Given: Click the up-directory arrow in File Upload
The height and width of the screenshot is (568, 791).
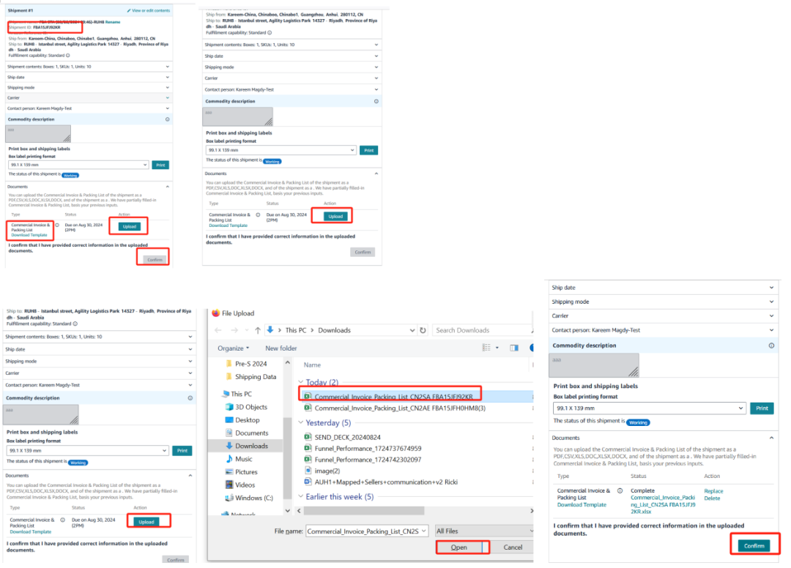Looking at the screenshot, I should (x=258, y=331).
